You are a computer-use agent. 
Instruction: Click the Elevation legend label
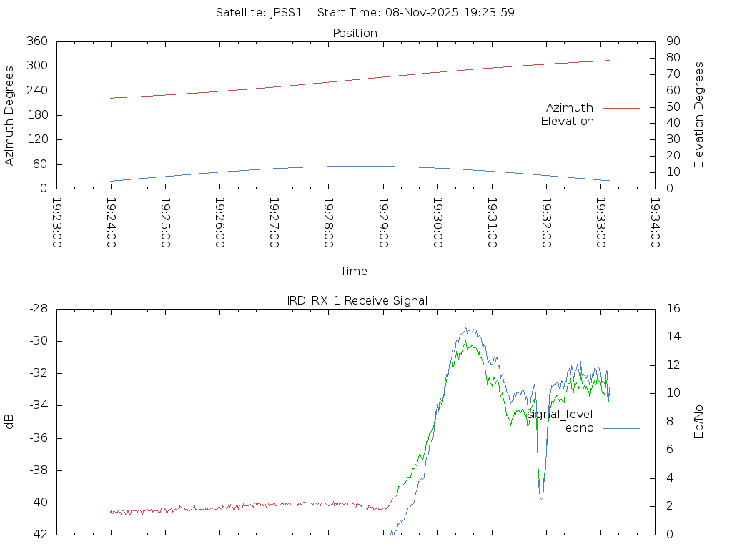(567, 122)
